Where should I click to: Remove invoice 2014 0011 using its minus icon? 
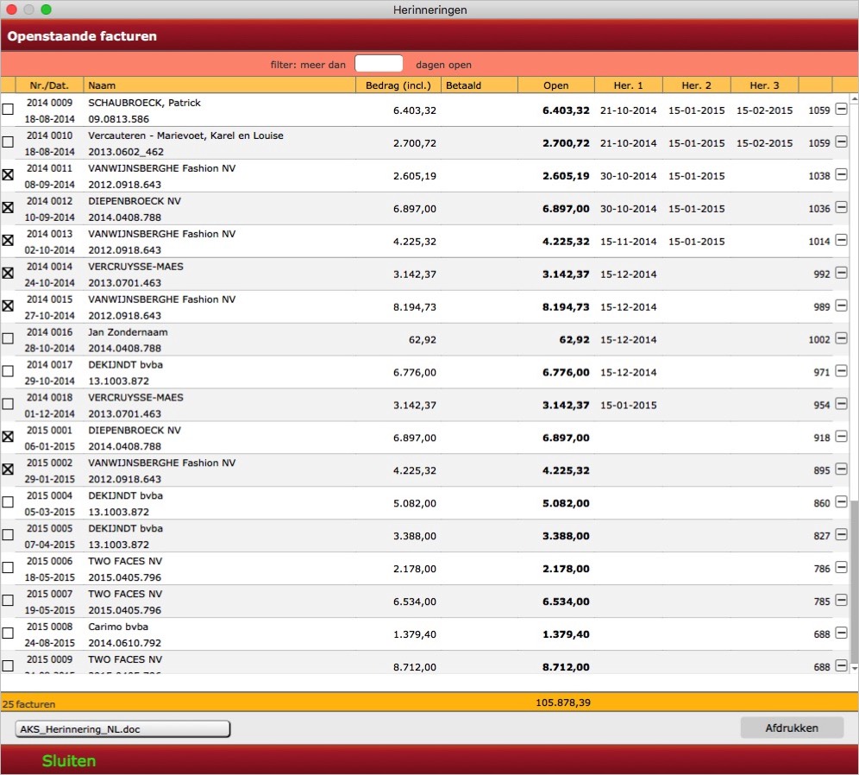(x=841, y=175)
